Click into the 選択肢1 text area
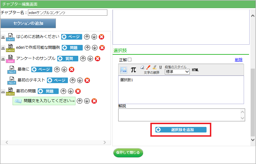The image size is (256, 164). (181, 90)
